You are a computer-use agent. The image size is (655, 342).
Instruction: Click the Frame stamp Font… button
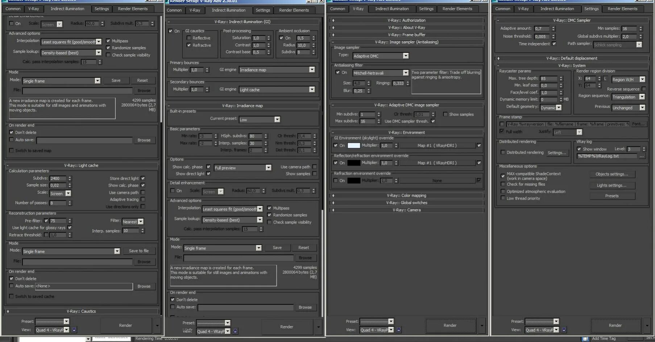[x=638, y=124]
